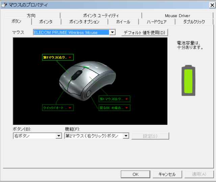Click the 電池容量は、十分あります。 text
The width and height of the screenshot is (216, 182).
(x=190, y=45)
